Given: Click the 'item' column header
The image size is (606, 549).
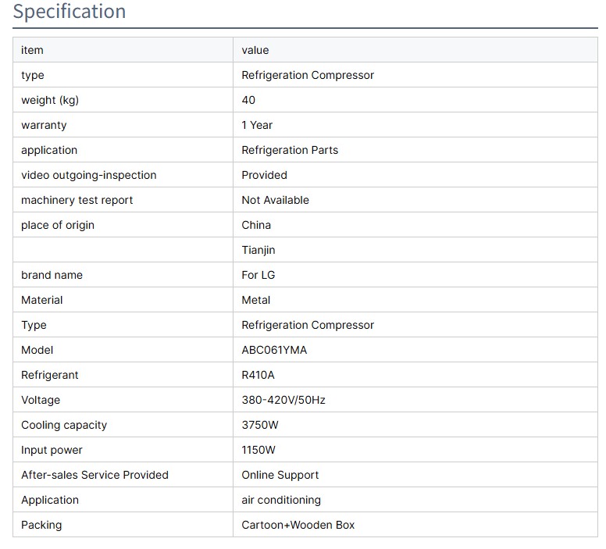Looking at the screenshot, I should tap(32, 50).
